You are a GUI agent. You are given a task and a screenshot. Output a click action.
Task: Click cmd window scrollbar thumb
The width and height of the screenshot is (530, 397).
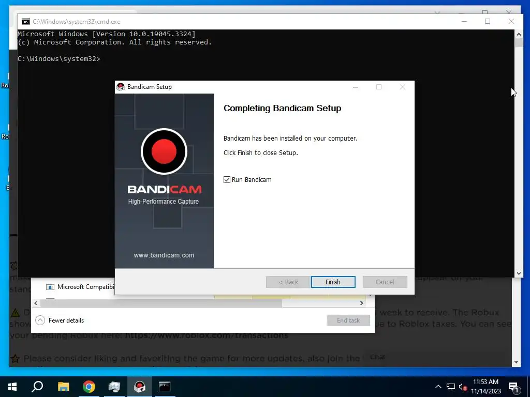tap(519, 43)
